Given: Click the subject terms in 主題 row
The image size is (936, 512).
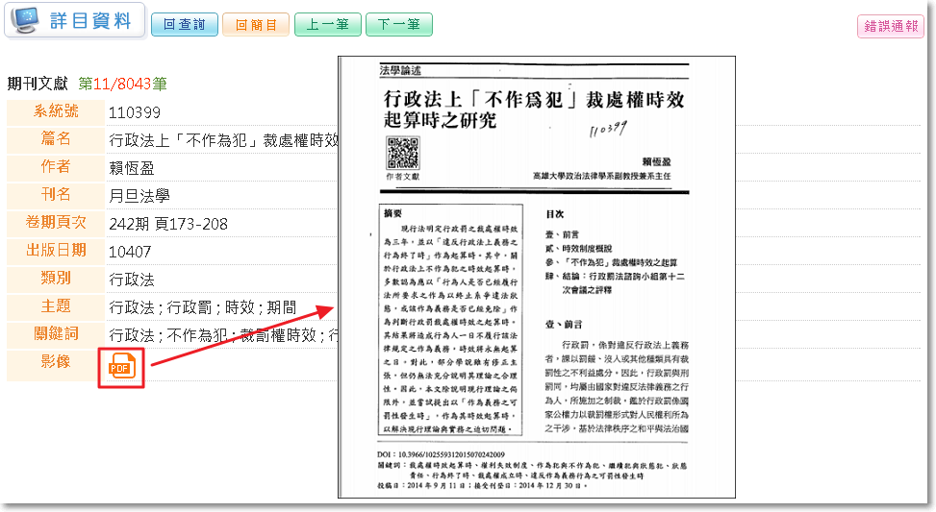Looking at the screenshot, I should coord(202,307).
